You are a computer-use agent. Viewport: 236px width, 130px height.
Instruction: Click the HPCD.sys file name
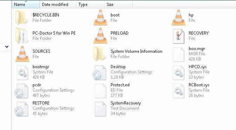tap(197, 67)
